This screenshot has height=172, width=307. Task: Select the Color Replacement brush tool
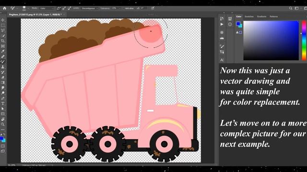tap(3, 62)
